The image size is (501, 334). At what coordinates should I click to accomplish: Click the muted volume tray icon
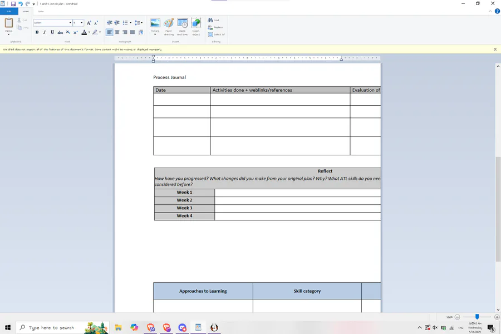coord(435,328)
